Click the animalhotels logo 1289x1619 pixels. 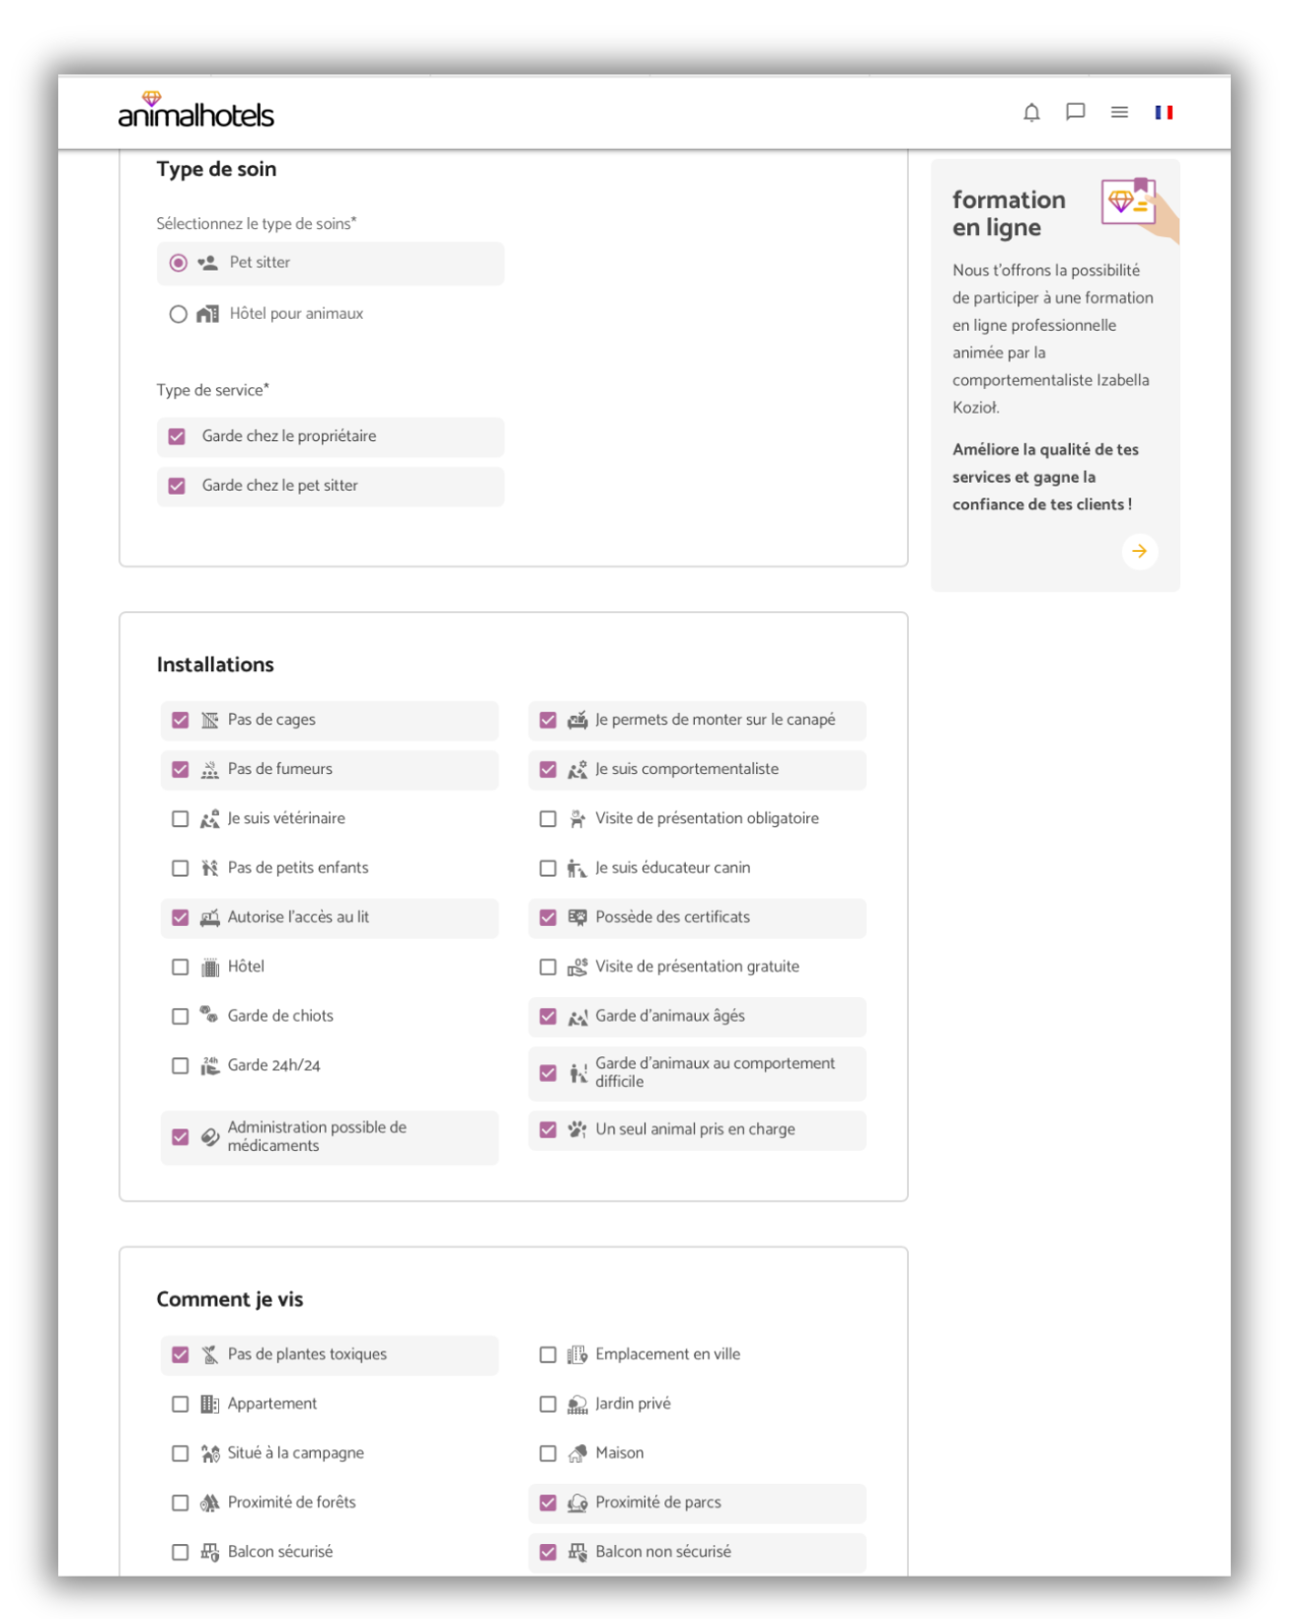coord(195,113)
